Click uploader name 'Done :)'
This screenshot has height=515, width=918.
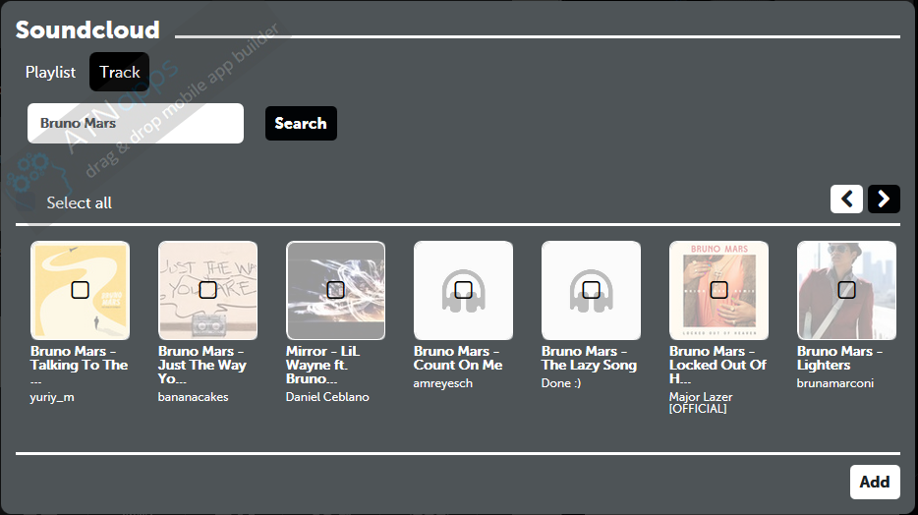(x=561, y=383)
